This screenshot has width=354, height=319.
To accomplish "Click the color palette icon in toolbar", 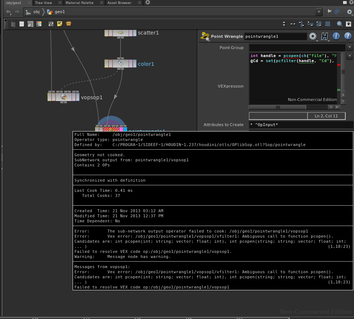I will click(x=39, y=24).
